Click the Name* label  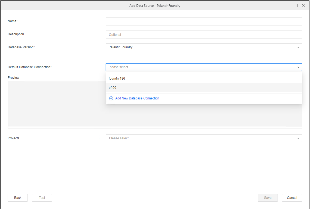tap(13, 21)
